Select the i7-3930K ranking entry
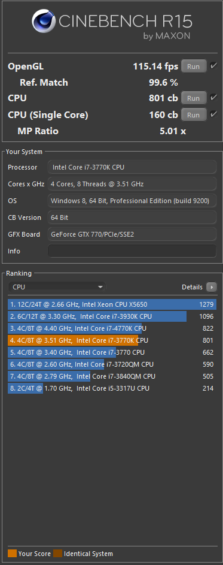The height and width of the screenshot is (565, 223). pos(112,316)
